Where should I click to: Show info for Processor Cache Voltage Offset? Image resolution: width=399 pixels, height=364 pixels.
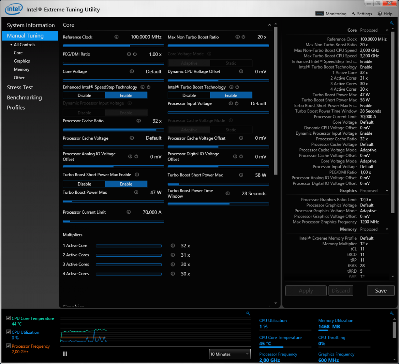(x=241, y=138)
